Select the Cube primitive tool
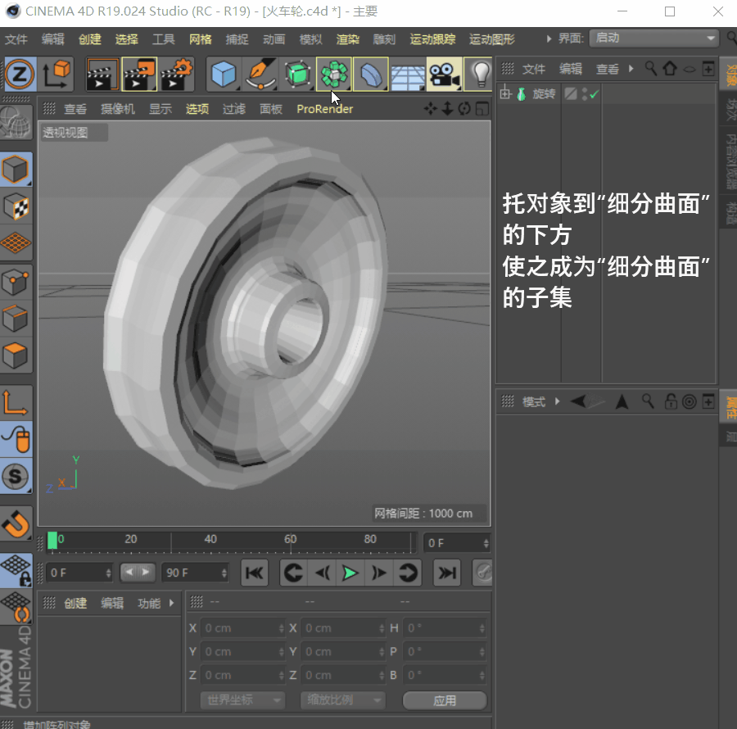The image size is (737, 729). pyautogui.click(x=223, y=75)
